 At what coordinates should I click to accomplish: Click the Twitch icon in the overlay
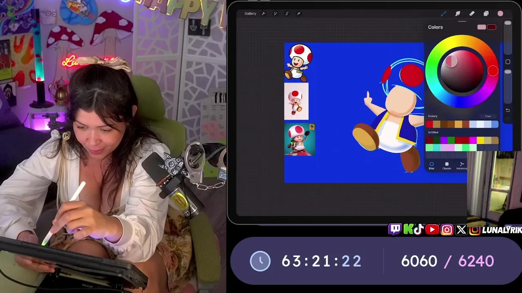point(395,230)
